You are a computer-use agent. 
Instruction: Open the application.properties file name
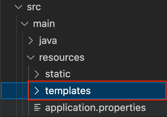96,108
